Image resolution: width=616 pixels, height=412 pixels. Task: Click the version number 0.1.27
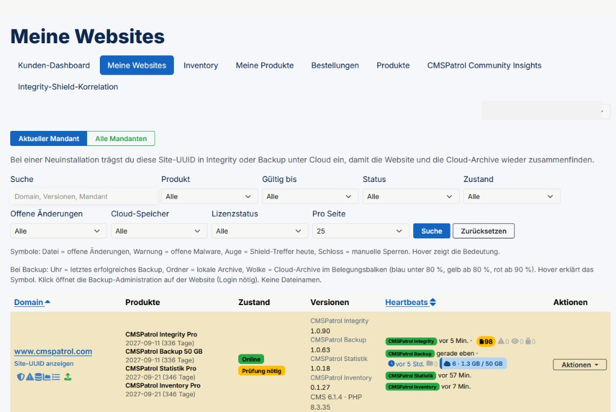point(320,387)
